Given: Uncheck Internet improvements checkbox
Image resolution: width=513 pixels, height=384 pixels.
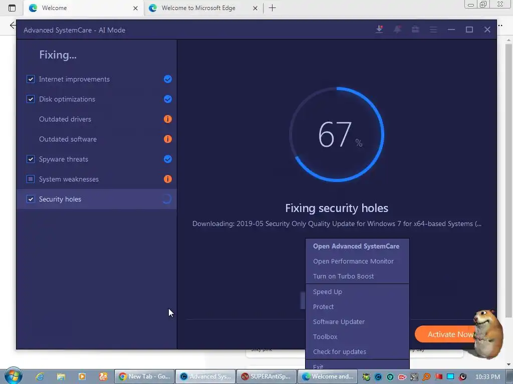Looking at the screenshot, I should (31, 79).
